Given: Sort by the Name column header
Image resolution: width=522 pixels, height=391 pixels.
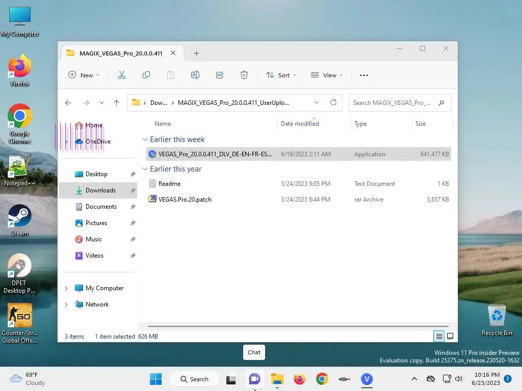Looking at the screenshot, I should pos(163,124).
